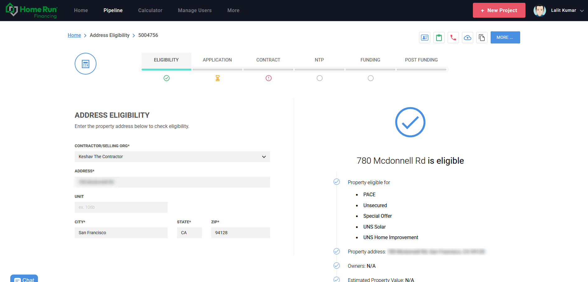This screenshot has width=588, height=282.
Task: Click the cloud upload icon
Action: [467, 38]
